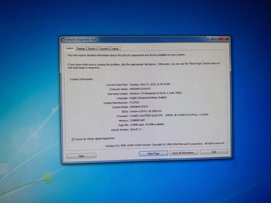Select the System tab
Image resolution: width=271 pixels, height=203 pixels.
(69, 48)
